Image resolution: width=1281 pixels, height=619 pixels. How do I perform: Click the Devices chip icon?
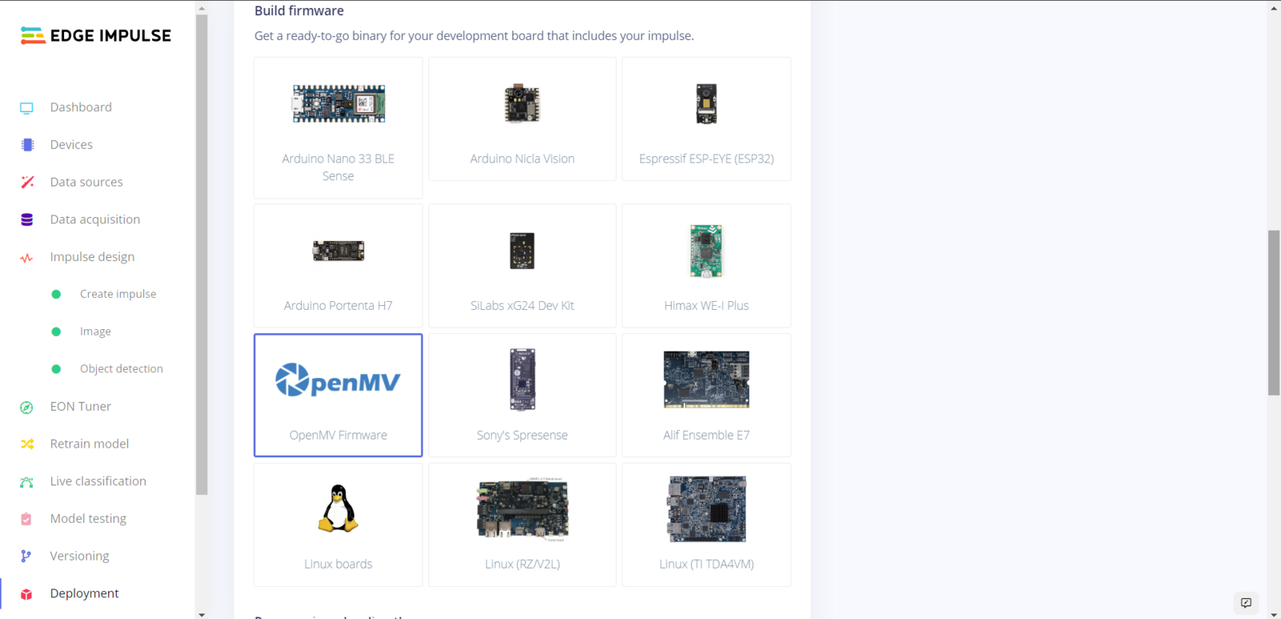[x=27, y=145]
